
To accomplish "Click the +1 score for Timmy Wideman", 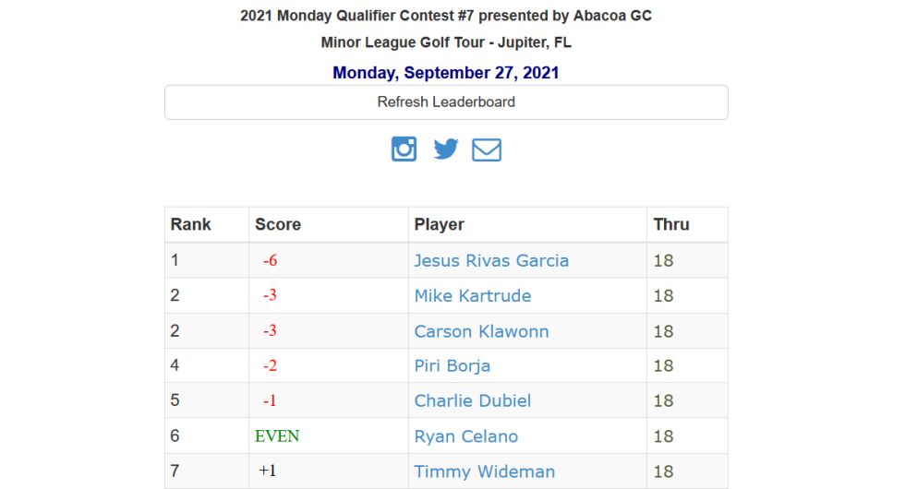I will pos(267,471).
